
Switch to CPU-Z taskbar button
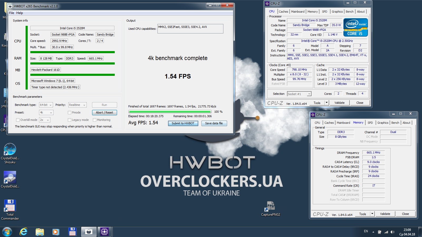(x=104, y=232)
